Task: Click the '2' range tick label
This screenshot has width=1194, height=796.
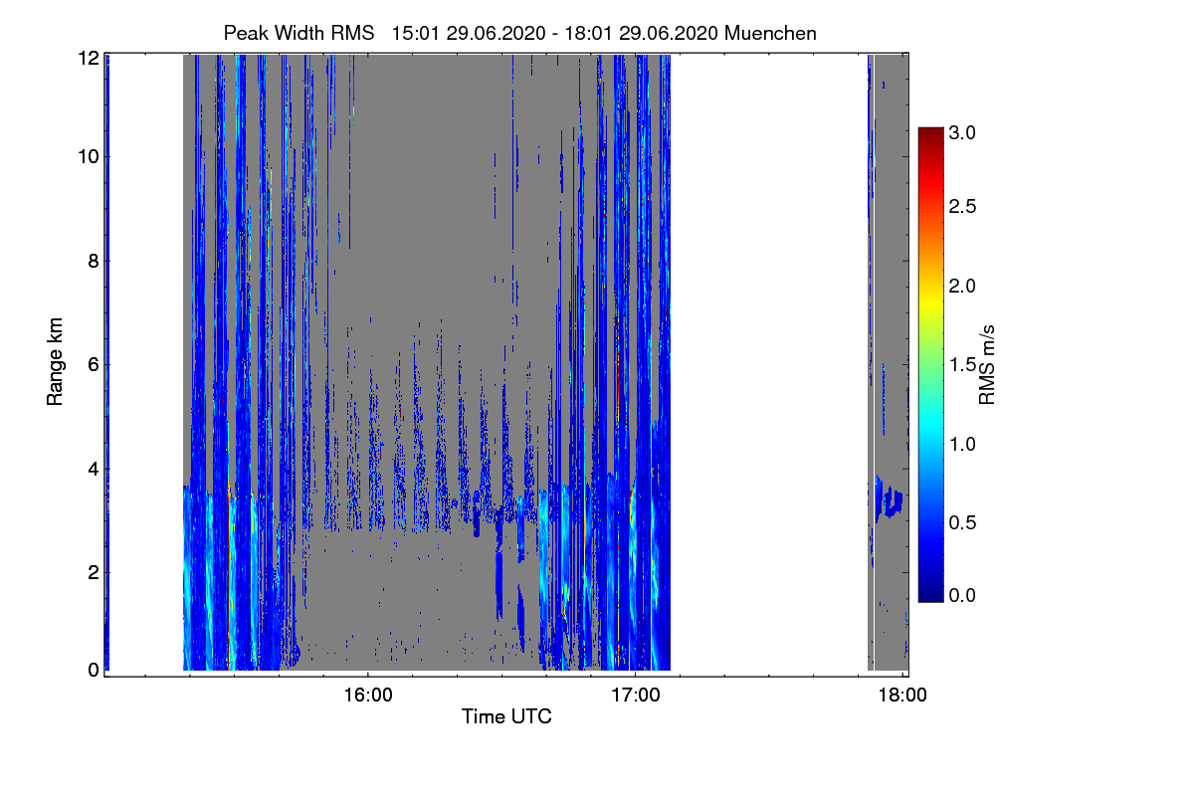Action: point(94,571)
